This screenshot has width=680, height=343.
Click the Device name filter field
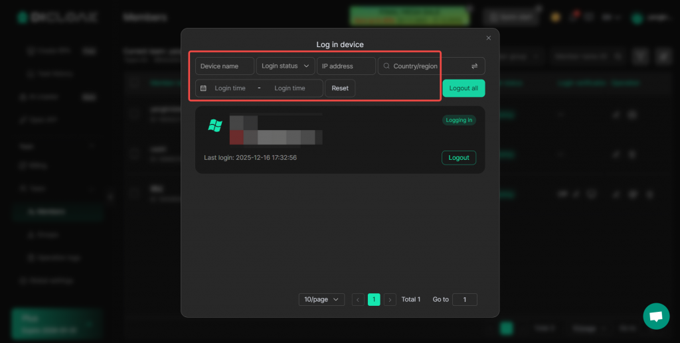[224, 66]
